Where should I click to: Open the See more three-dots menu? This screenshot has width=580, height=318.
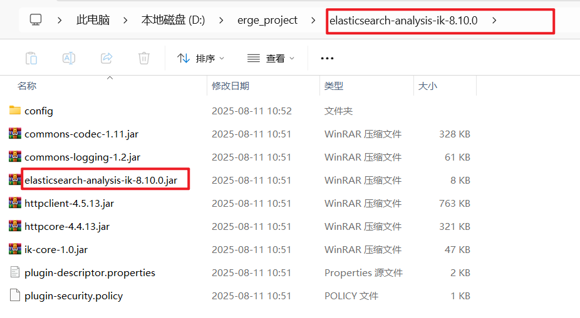pyautogui.click(x=327, y=58)
